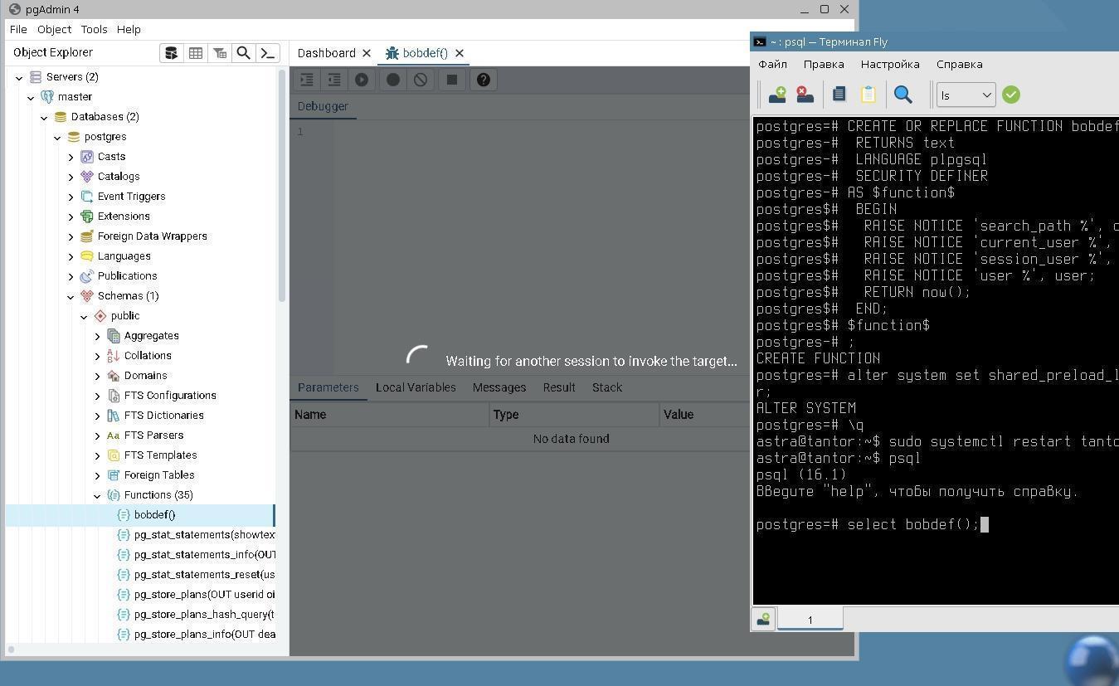Open the Настройка menu in terminal
The image size is (1119, 686).
(x=889, y=64)
